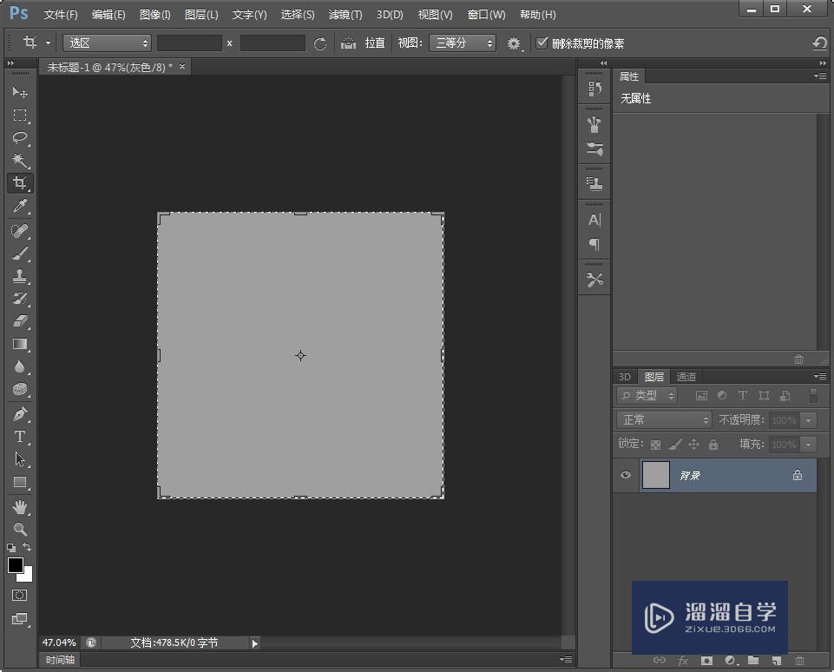Viewport: 834px width, 672px height.
Task: Select the Hand tool
Action: [20, 506]
